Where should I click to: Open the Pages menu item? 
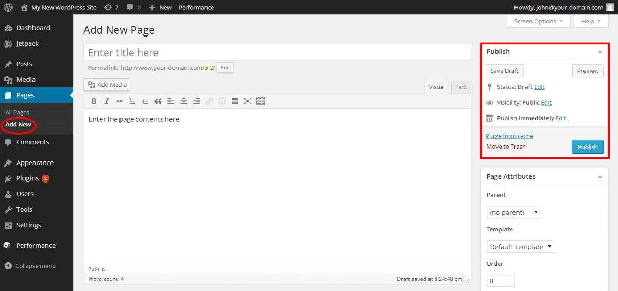(x=36, y=95)
